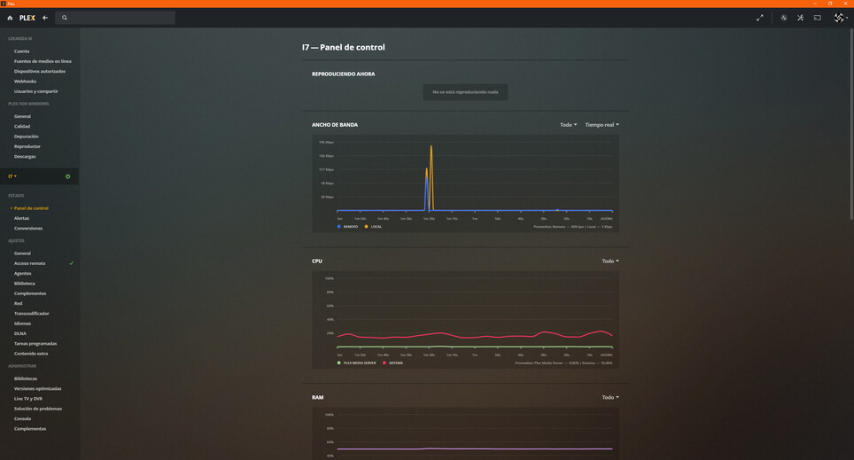Open the RAM Todo filter dropdown

coord(610,397)
